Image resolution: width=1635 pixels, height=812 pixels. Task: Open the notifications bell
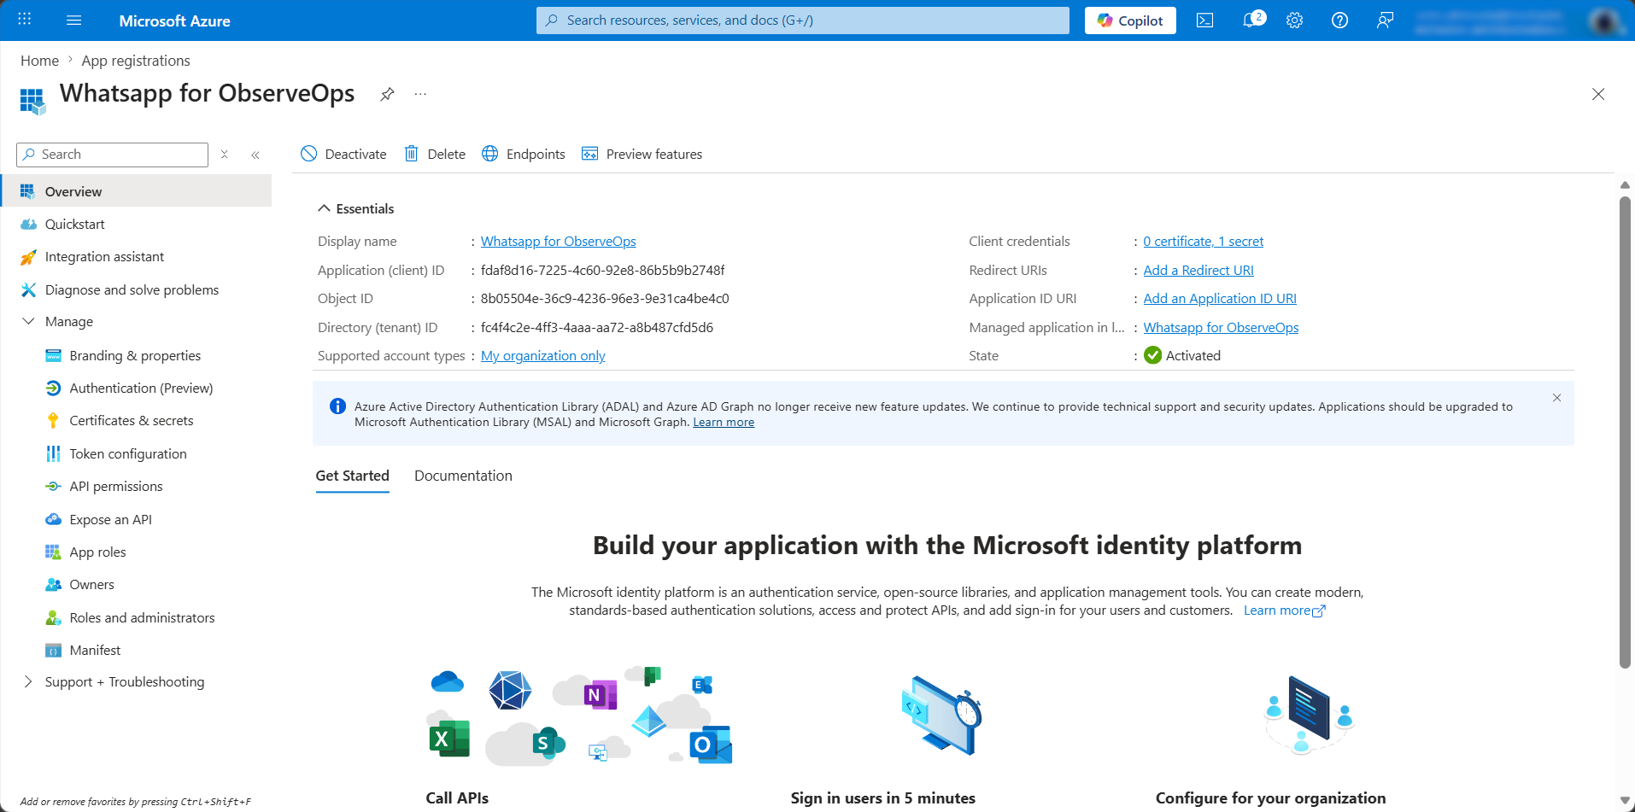point(1251,20)
